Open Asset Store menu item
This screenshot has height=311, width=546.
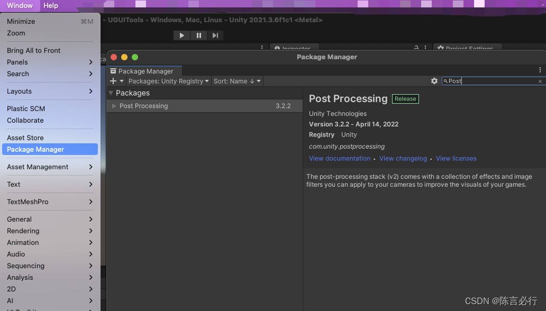click(50, 138)
